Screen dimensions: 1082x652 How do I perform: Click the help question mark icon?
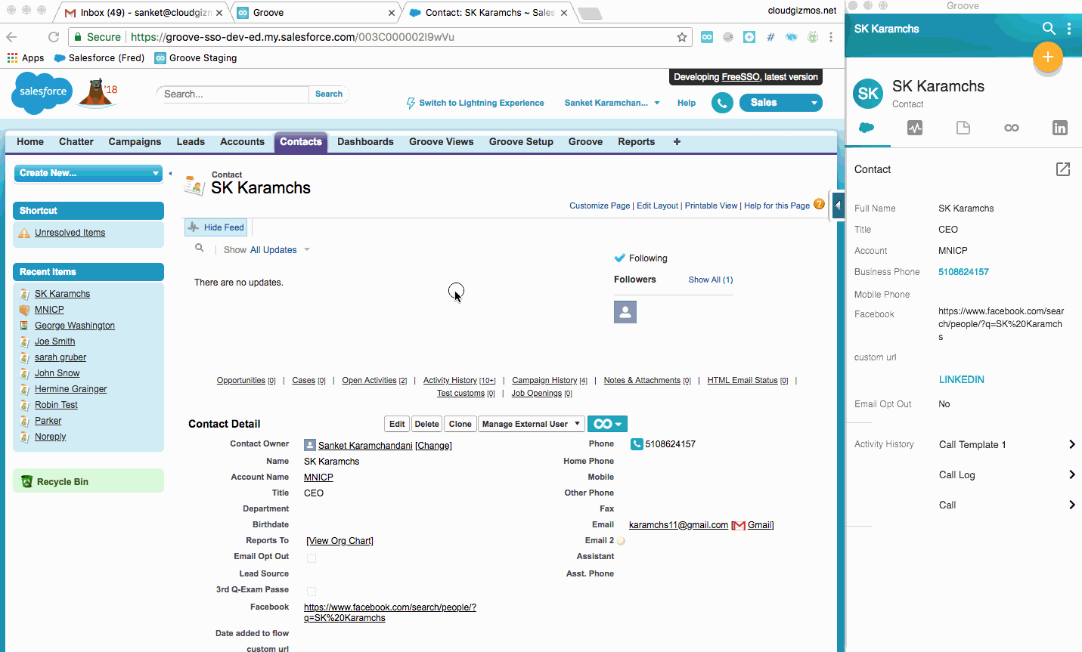(819, 204)
